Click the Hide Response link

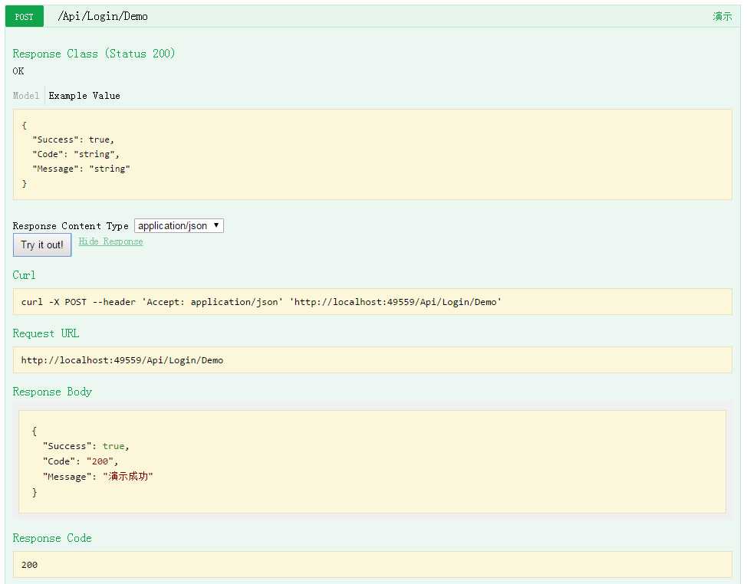[110, 241]
